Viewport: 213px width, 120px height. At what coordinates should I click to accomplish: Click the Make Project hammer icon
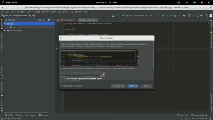118,16
